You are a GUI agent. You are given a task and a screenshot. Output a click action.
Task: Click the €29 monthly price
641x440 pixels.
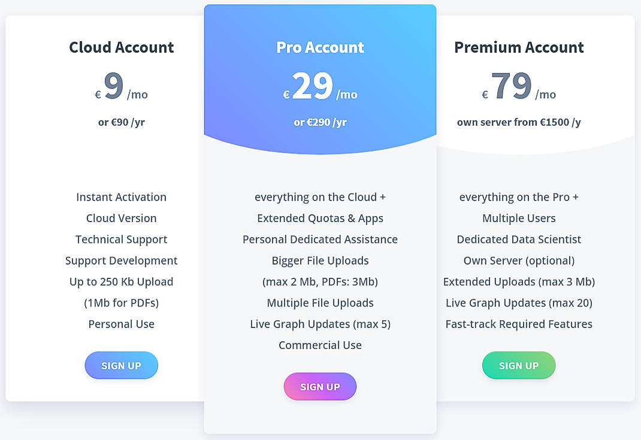(x=320, y=86)
